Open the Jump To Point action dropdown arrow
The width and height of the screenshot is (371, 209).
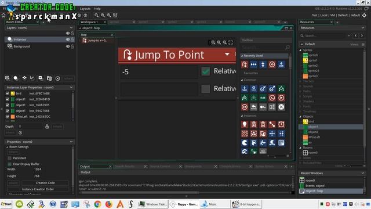coord(227,54)
